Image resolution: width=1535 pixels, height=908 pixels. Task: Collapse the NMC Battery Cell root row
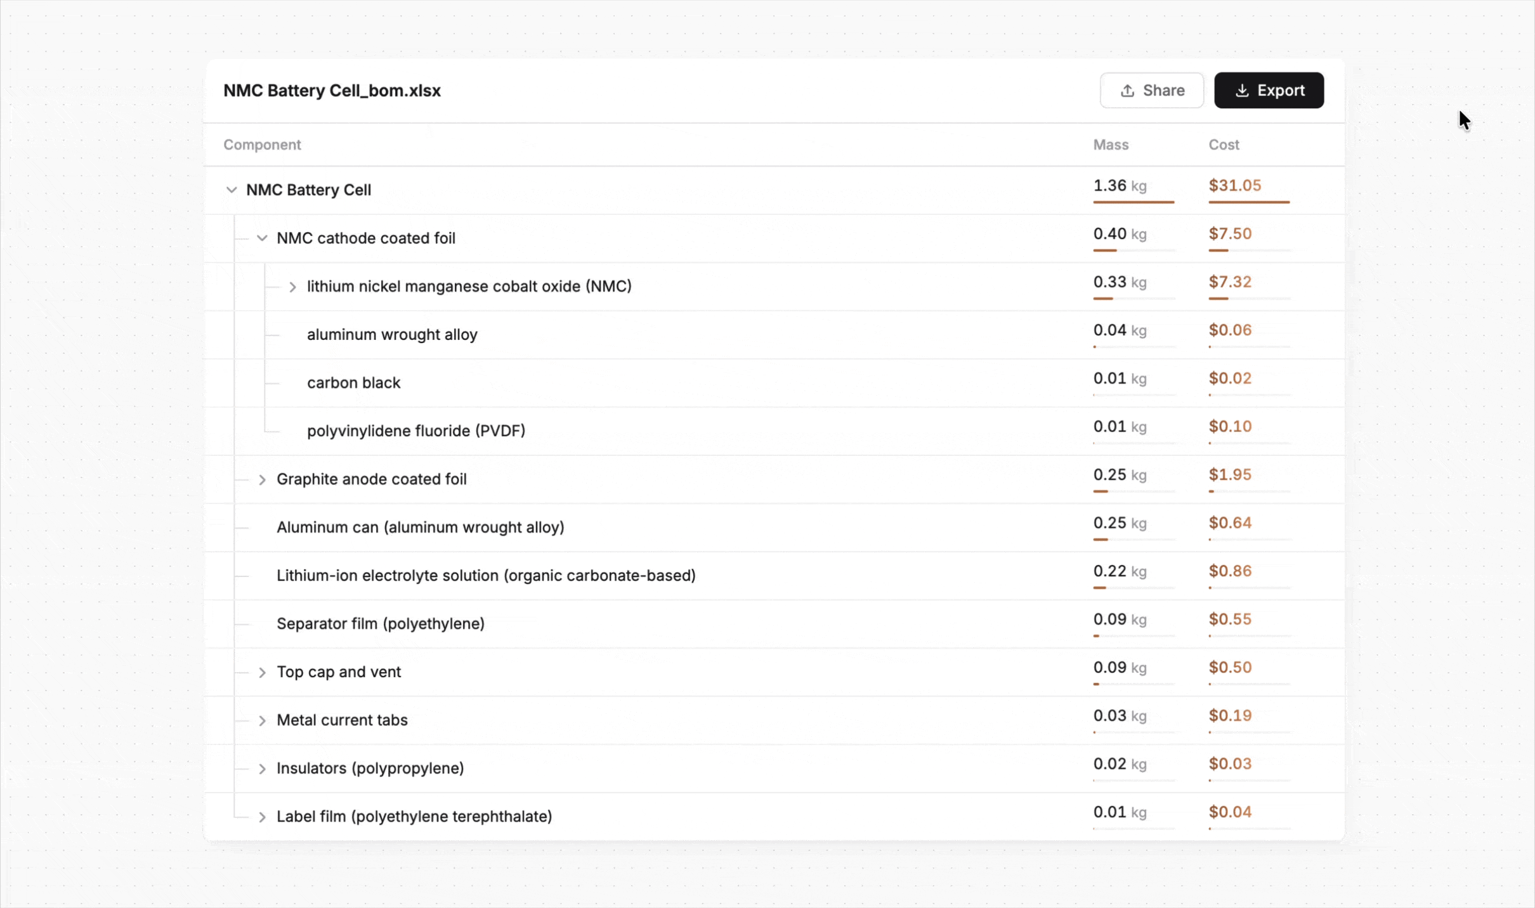(x=232, y=190)
